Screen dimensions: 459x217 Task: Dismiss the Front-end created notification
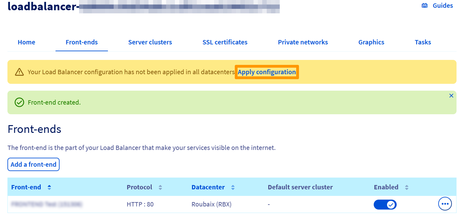(x=451, y=96)
